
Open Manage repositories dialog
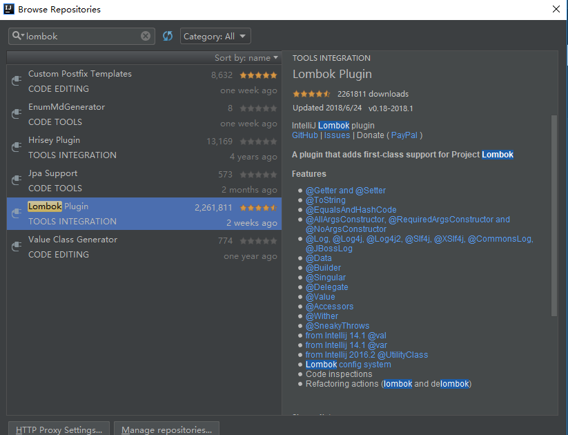[166, 429]
